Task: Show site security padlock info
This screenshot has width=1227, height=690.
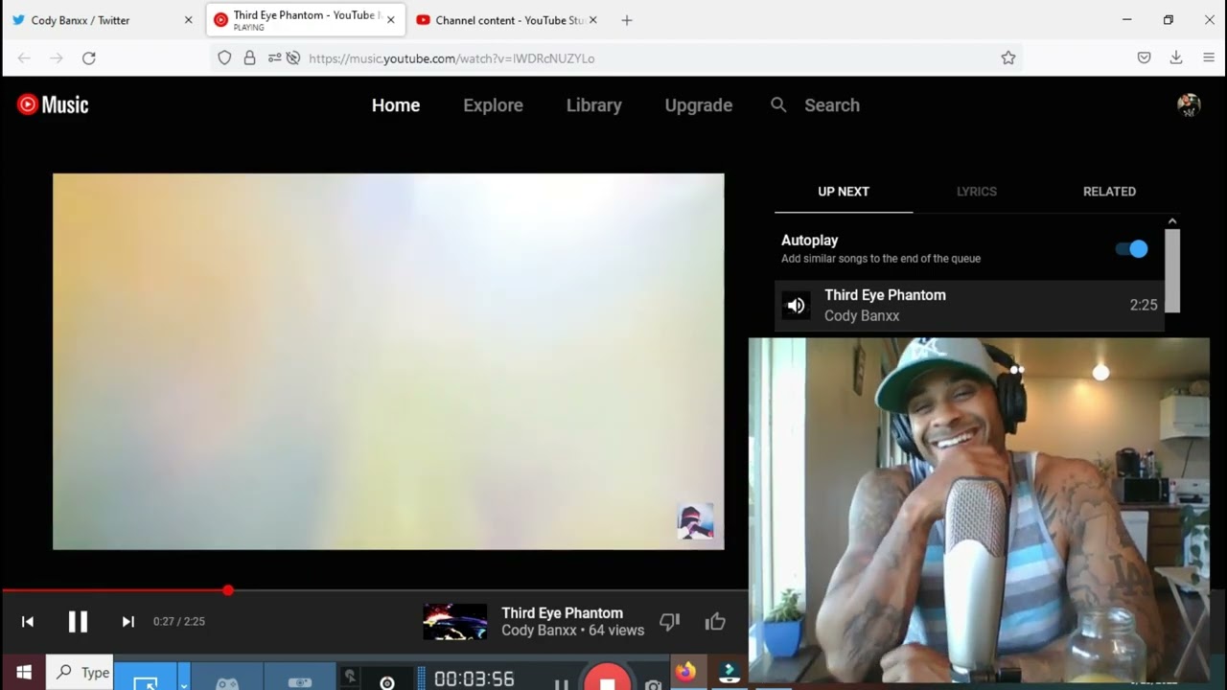Action: click(249, 58)
